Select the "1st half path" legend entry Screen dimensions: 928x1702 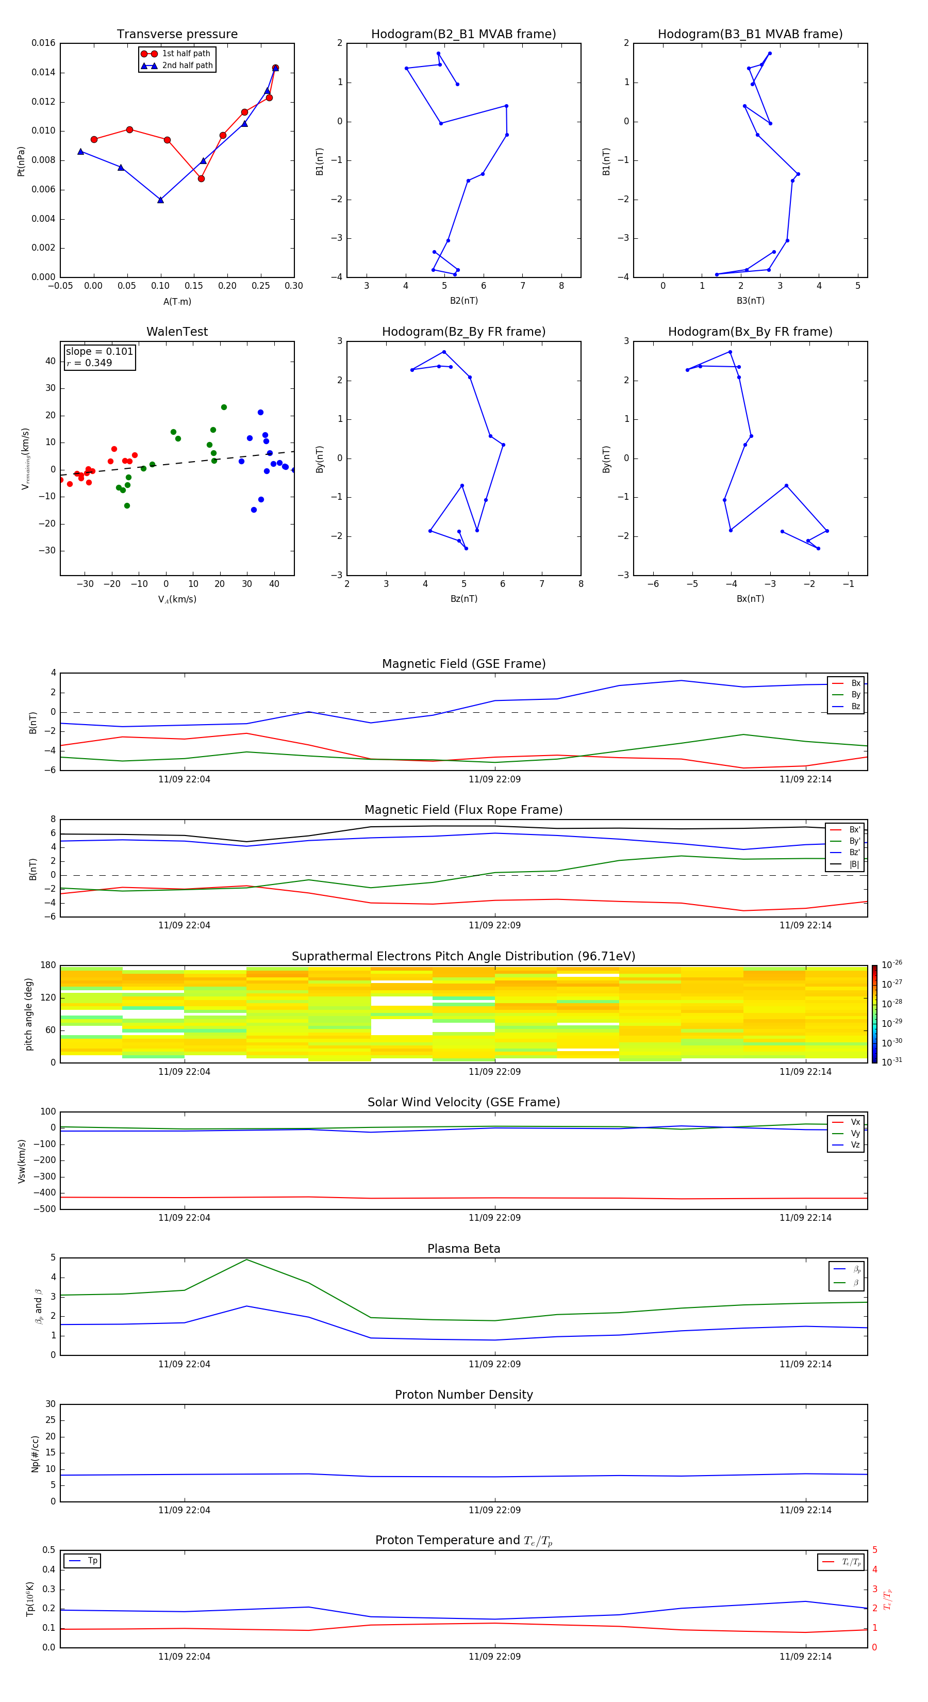pyautogui.click(x=176, y=54)
